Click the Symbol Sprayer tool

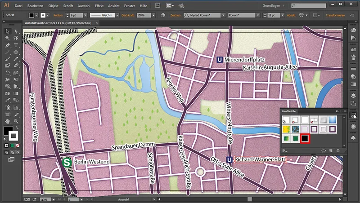pyautogui.click(x=8, y=107)
